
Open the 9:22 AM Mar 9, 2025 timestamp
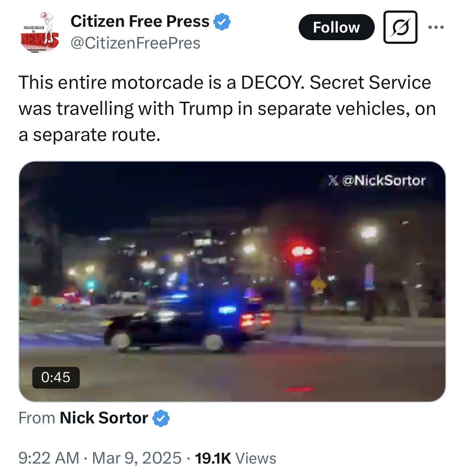100,458
